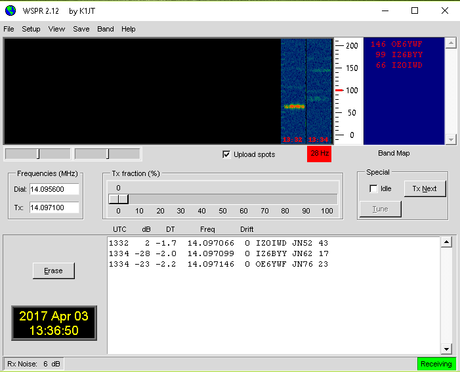The image size is (460, 373).
Task: Click the Tx fraction percentage slider
Action: (x=119, y=199)
